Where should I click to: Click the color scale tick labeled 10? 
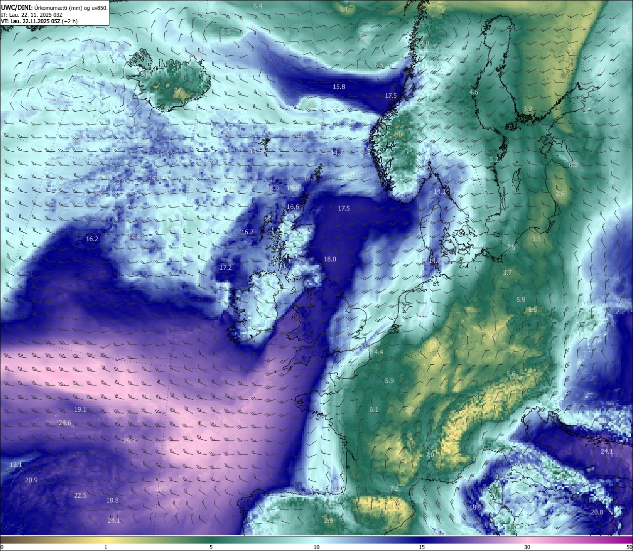[316, 547]
